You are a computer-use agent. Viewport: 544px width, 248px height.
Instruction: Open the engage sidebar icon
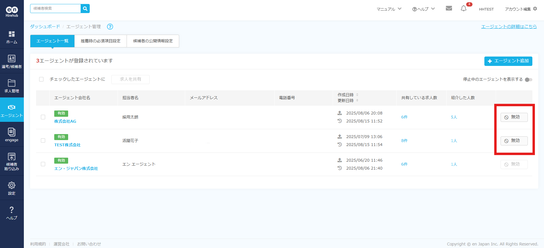pos(12,132)
